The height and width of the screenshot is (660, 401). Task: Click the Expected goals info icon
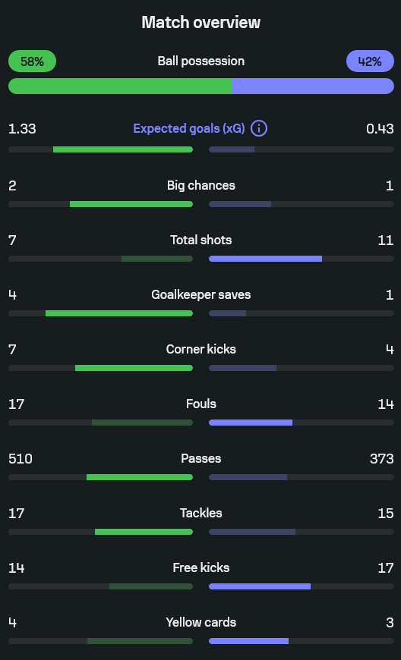click(x=259, y=128)
